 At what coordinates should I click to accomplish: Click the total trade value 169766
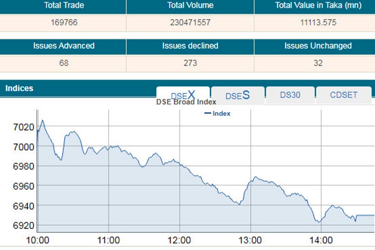tap(63, 22)
